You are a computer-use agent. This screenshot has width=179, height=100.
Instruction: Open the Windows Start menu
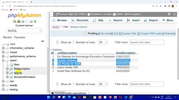click(49, 97)
